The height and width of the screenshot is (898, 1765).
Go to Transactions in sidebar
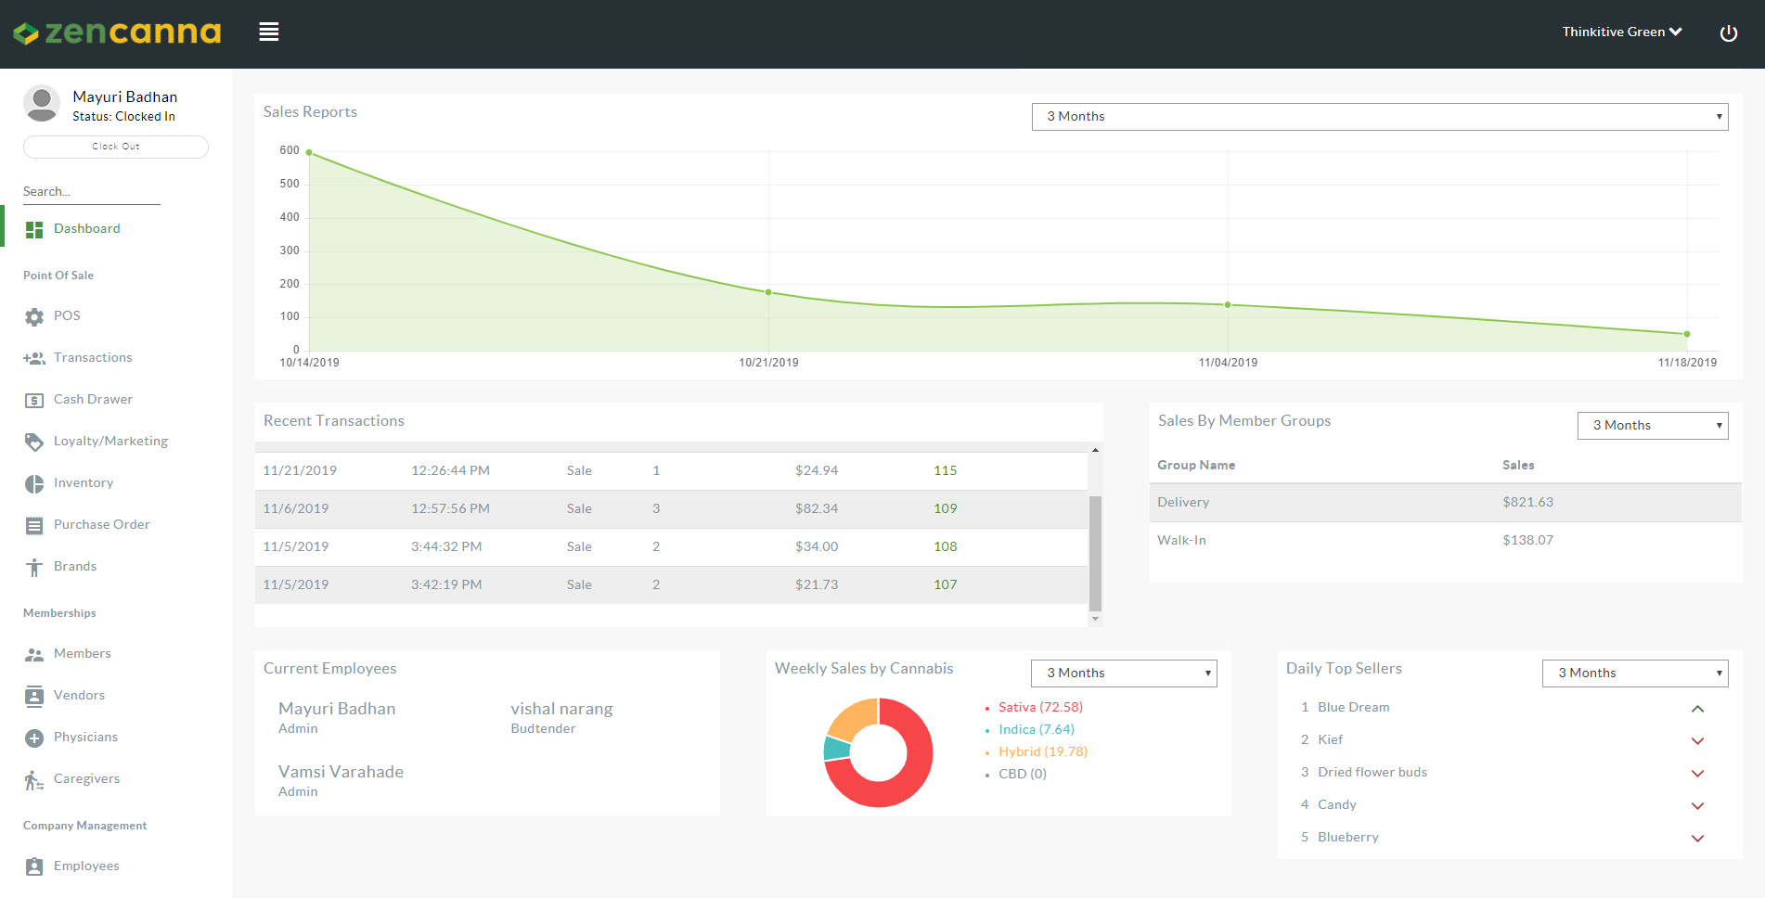93,358
